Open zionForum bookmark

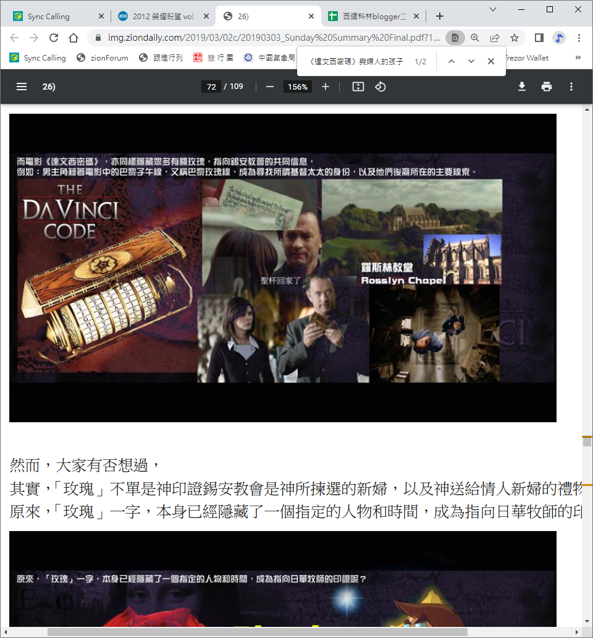point(103,57)
